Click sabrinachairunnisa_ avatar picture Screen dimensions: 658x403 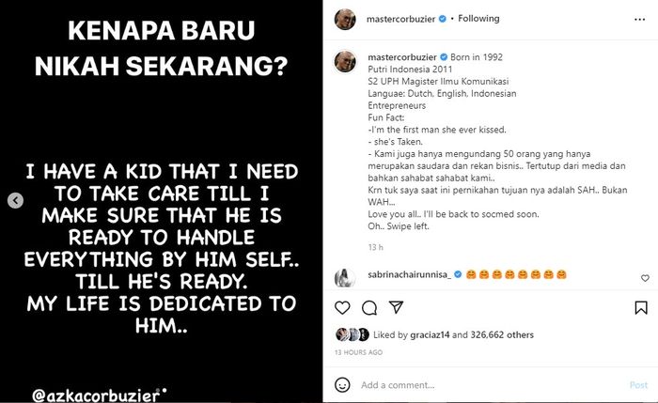coord(345,278)
